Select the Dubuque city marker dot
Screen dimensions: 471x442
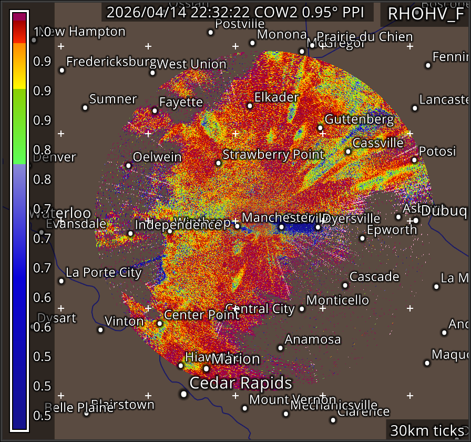(x=416, y=220)
